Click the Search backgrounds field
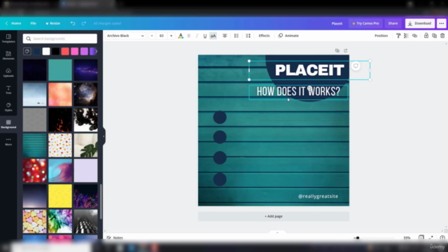 [60, 38]
